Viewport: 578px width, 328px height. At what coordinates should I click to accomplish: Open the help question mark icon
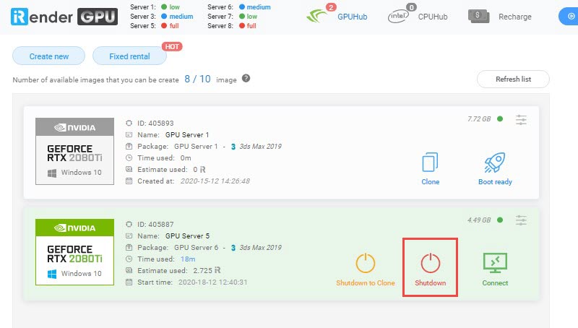(x=246, y=79)
